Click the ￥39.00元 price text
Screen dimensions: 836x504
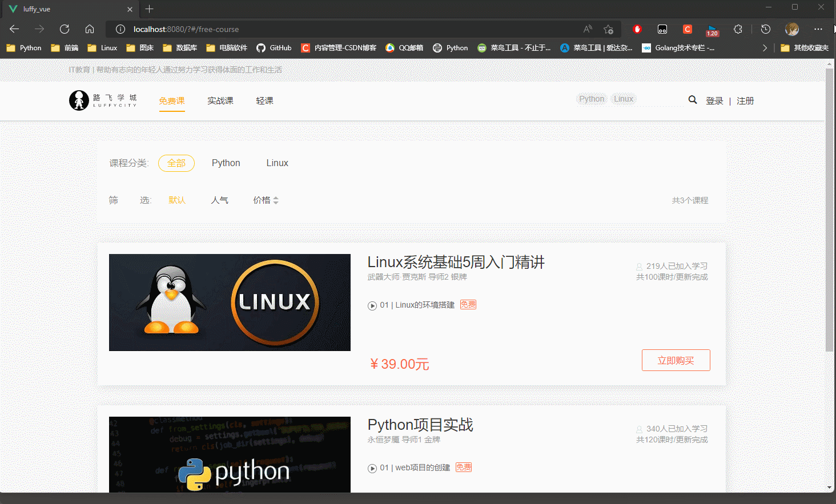(x=400, y=364)
